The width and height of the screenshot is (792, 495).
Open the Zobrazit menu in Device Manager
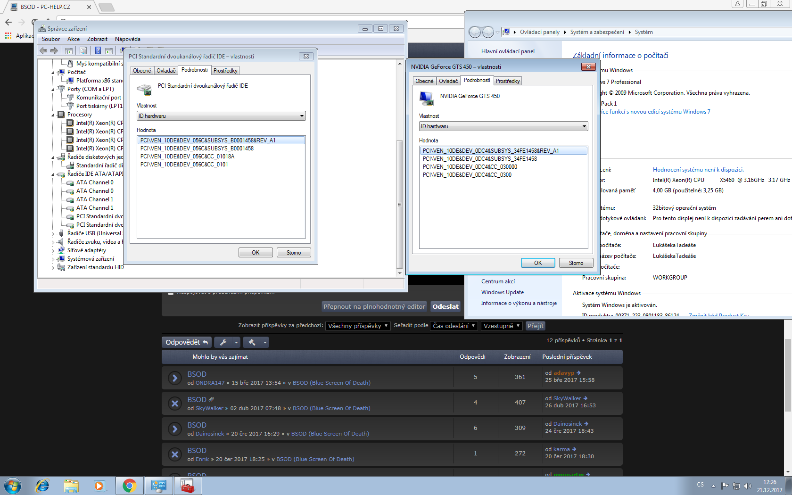97,39
